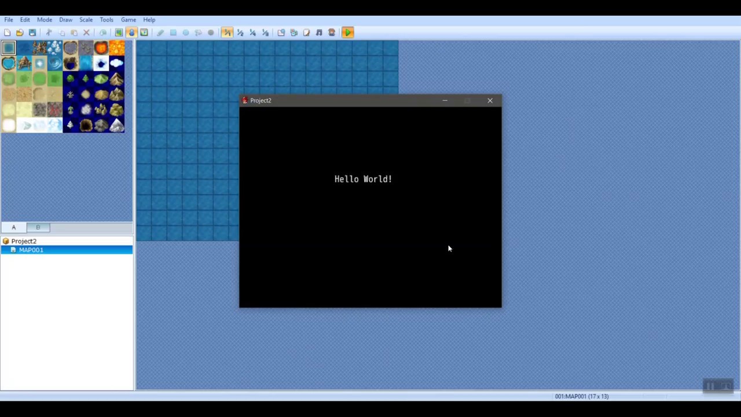This screenshot has height=417, width=741.
Task: Open project folder icon in toolbar
Action: click(20, 32)
